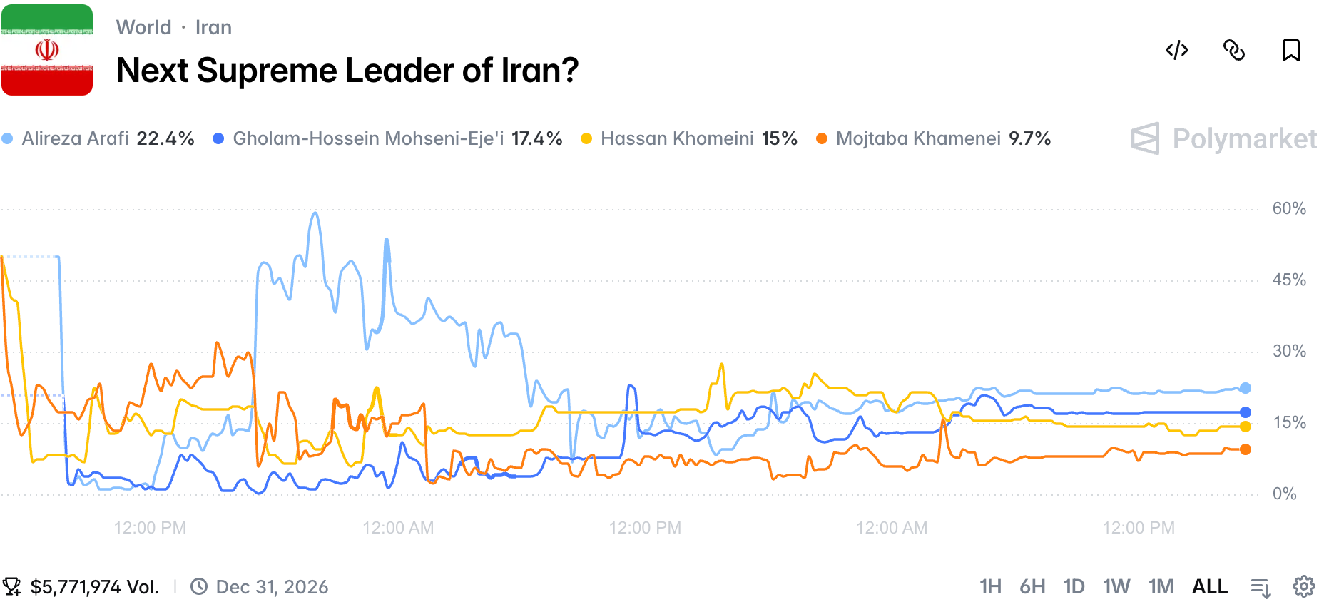Open the World category link
1324x602 pixels.
tap(144, 27)
